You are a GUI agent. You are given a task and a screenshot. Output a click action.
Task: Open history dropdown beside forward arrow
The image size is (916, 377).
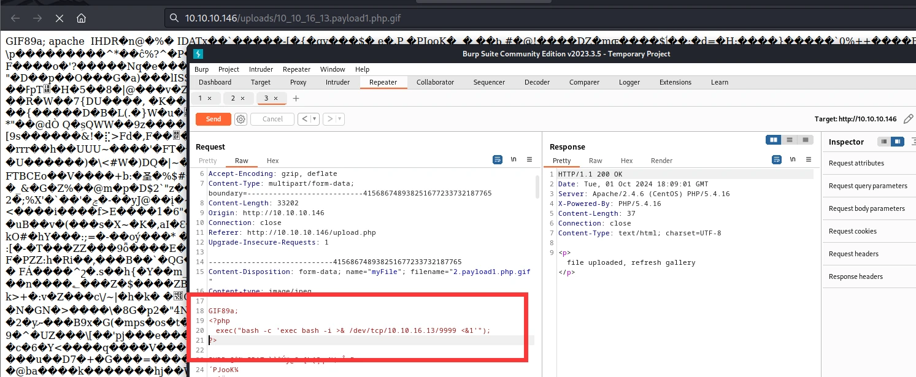[x=340, y=119]
